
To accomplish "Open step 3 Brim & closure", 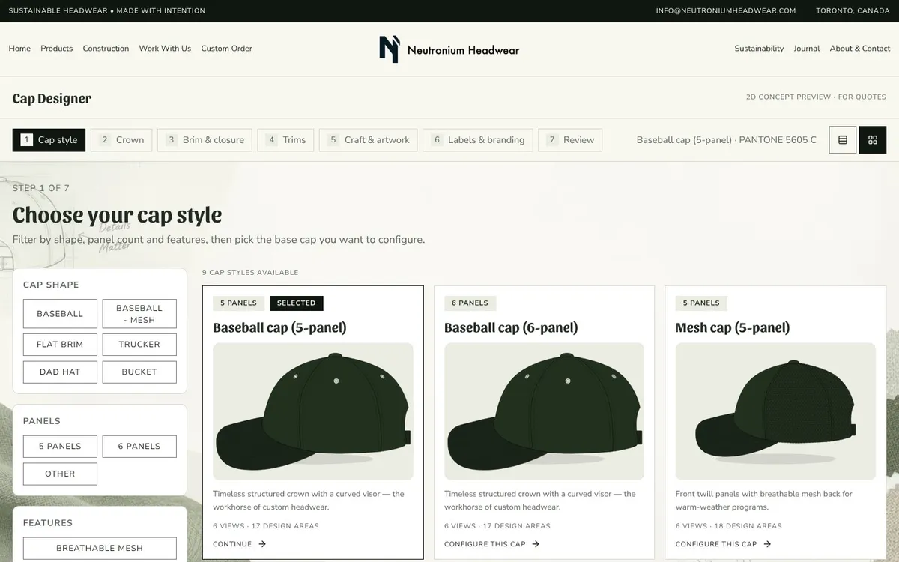I will click(x=205, y=140).
